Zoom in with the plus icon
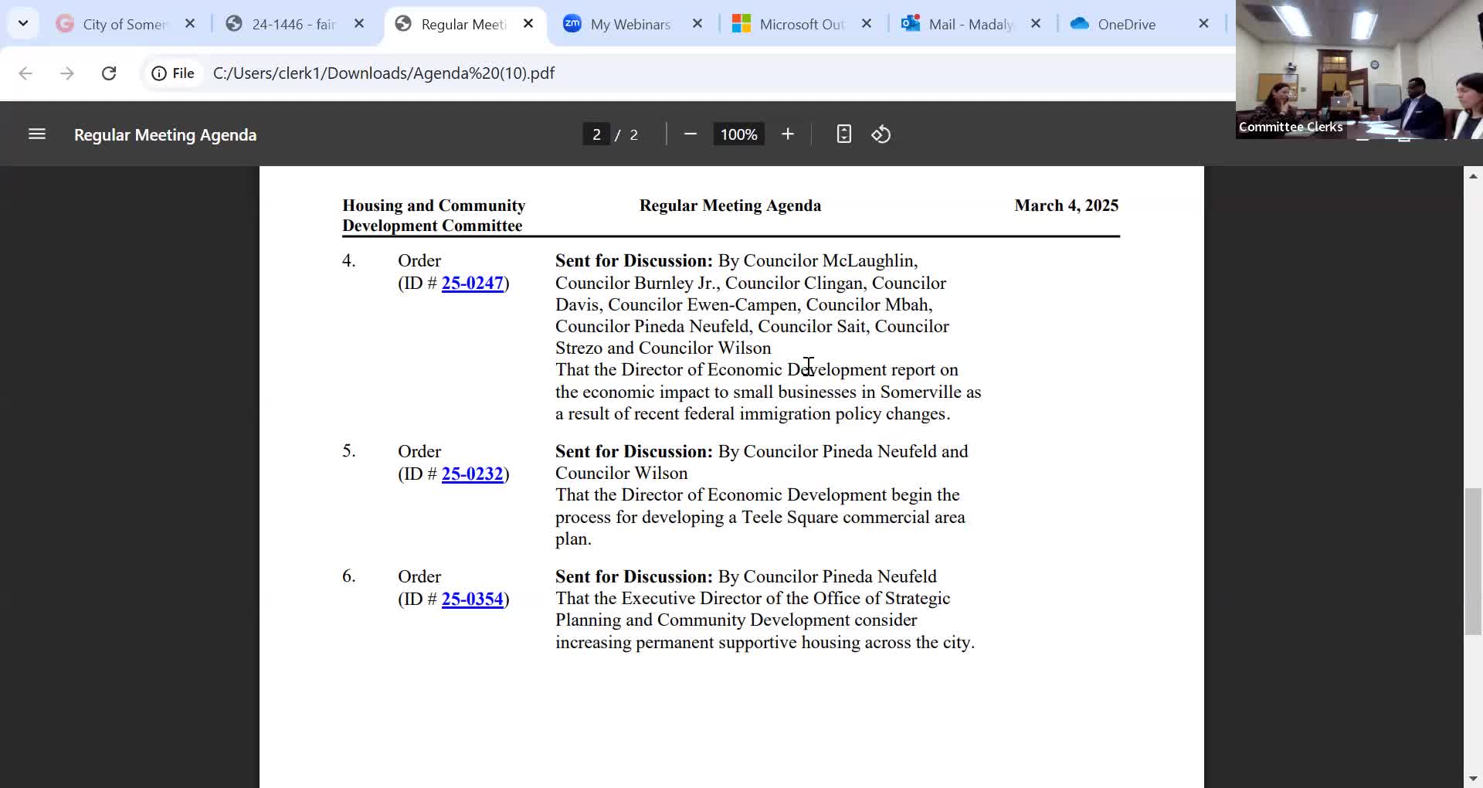Screen dimensions: 1483x788 pyautogui.click(x=787, y=134)
